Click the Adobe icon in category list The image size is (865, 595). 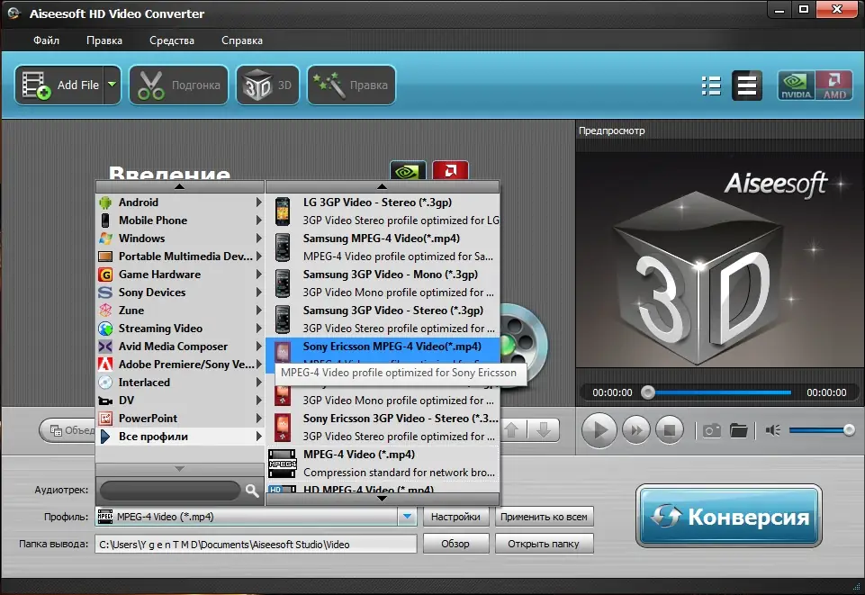[x=104, y=365]
